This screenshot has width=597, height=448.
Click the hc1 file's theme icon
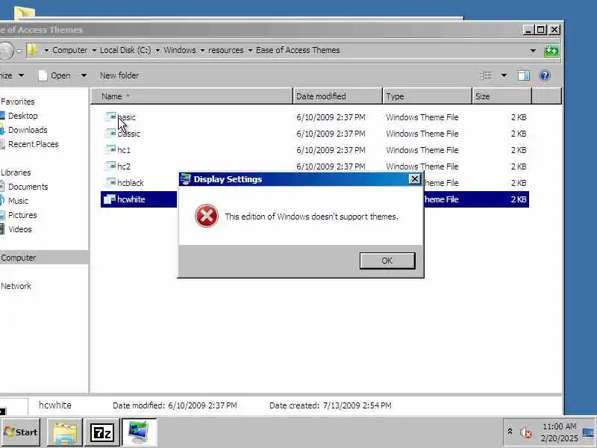coord(110,149)
